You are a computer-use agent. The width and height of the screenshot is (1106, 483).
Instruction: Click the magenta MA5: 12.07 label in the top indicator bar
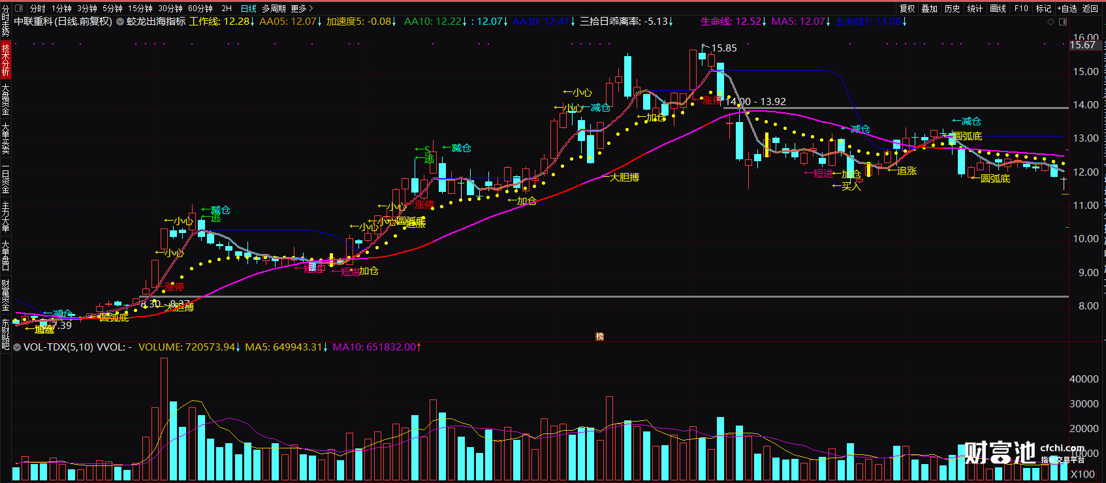click(800, 22)
